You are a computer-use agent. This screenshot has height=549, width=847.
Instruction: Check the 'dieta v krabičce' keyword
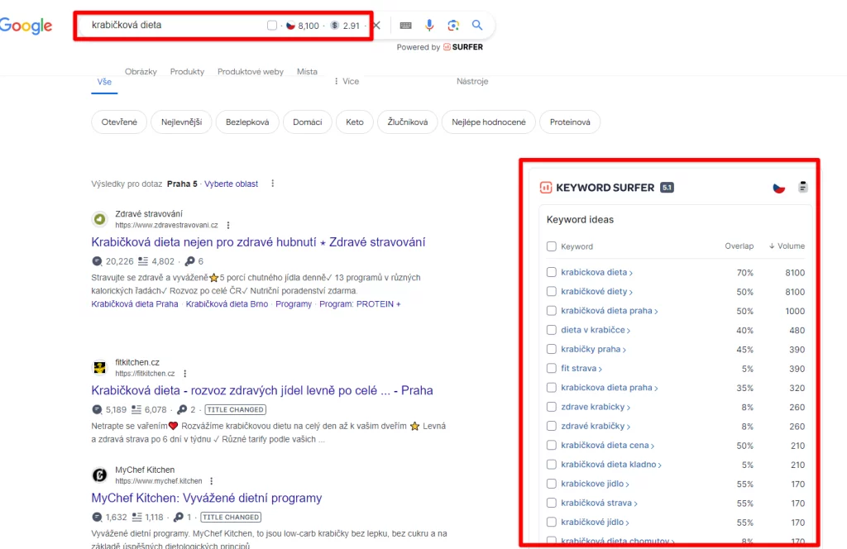click(x=551, y=330)
